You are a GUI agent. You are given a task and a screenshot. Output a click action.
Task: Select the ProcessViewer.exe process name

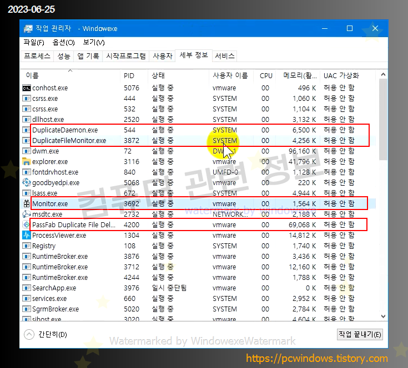pyautogui.click(x=59, y=236)
